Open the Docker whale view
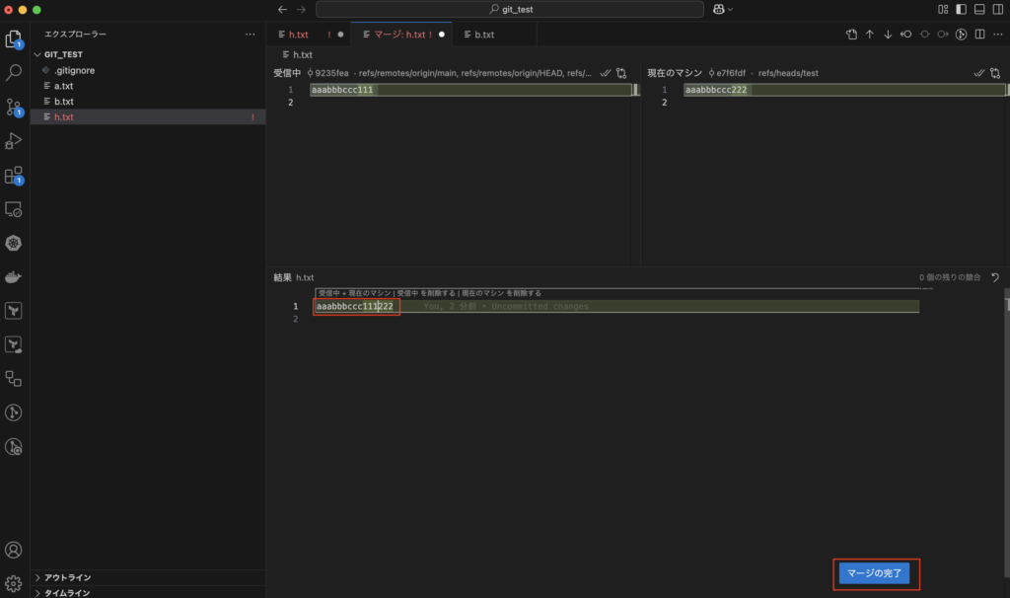 [x=14, y=277]
